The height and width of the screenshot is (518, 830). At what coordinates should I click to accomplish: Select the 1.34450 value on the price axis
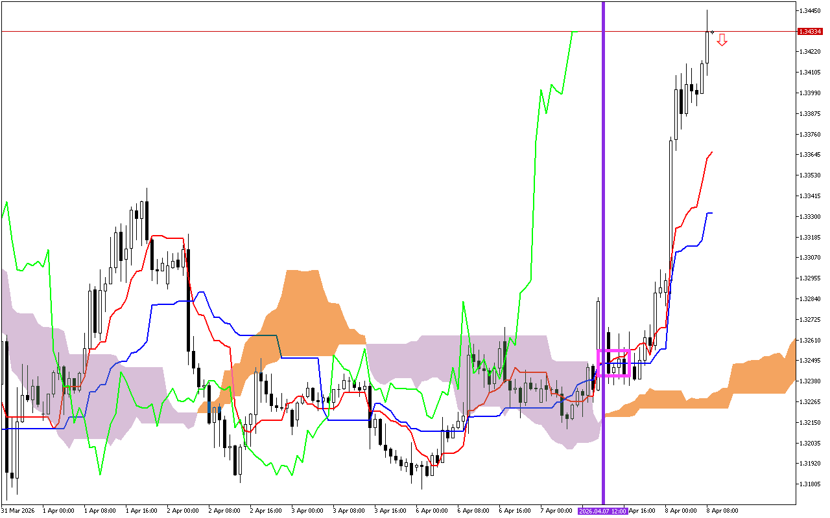[x=809, y=11]
